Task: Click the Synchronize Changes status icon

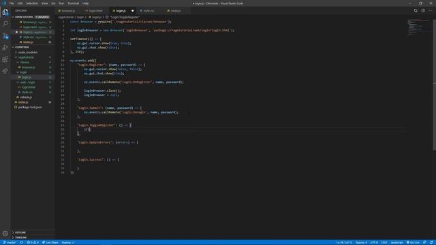Action: (22, 242)
